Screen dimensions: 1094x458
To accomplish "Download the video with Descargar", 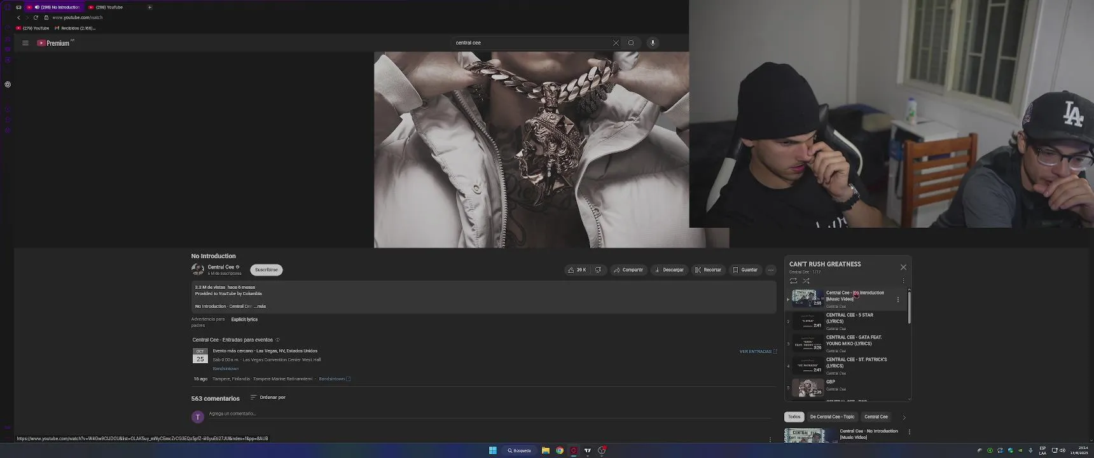I will [x=669, y=270].
